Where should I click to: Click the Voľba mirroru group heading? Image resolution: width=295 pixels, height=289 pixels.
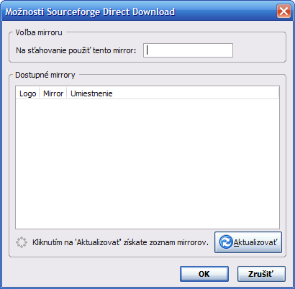(39, 32)
